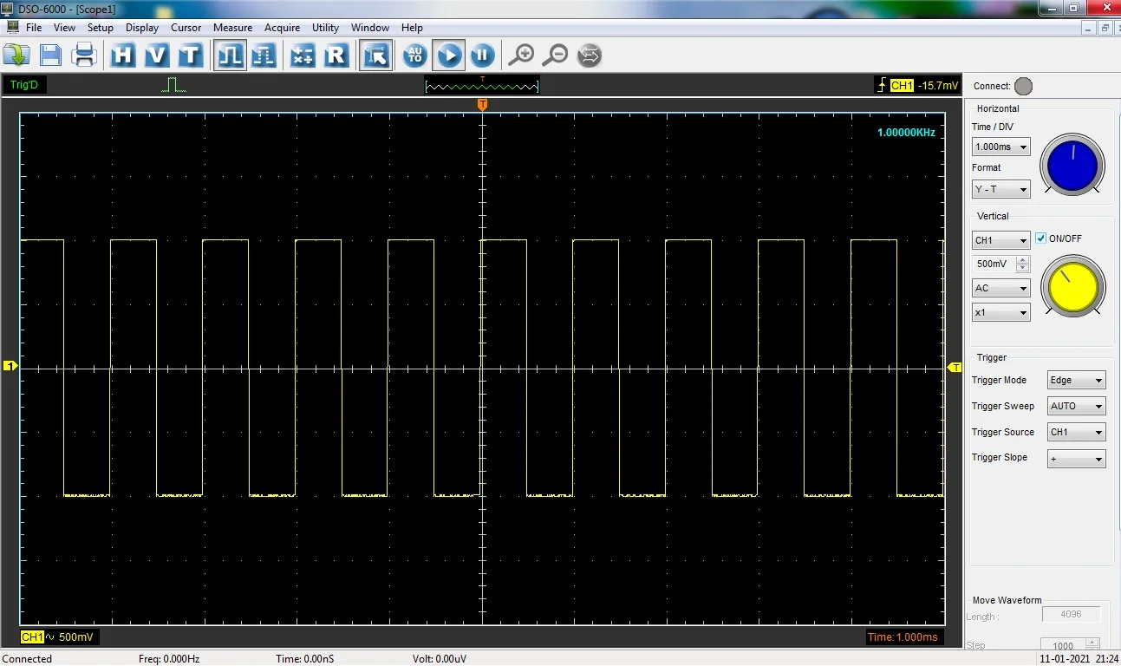Pause acquisition with the pause button
Screen dimensions: 1121x666
click(x=482, y=55)
